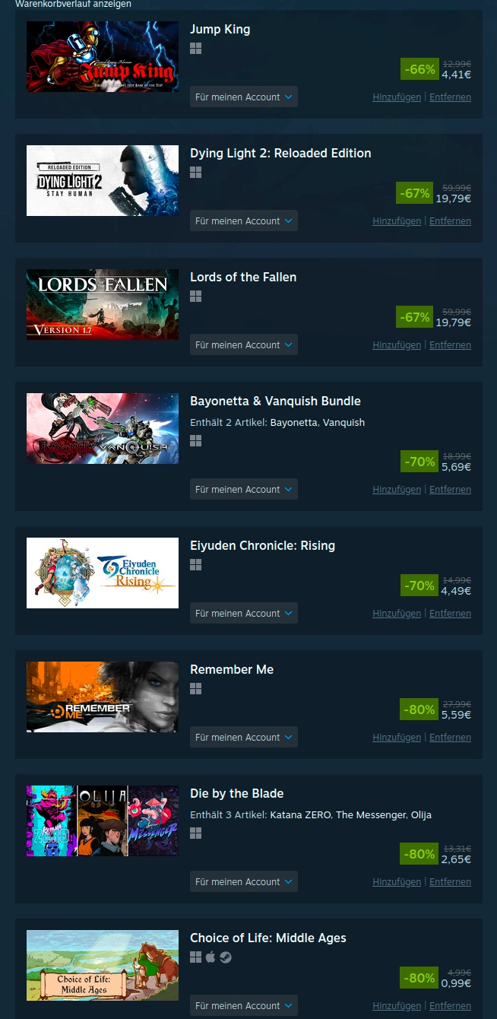Open account dropdown for Remember Me
Image resolution: width=497 pixels, height=1019 pixels.
(244, 738)
